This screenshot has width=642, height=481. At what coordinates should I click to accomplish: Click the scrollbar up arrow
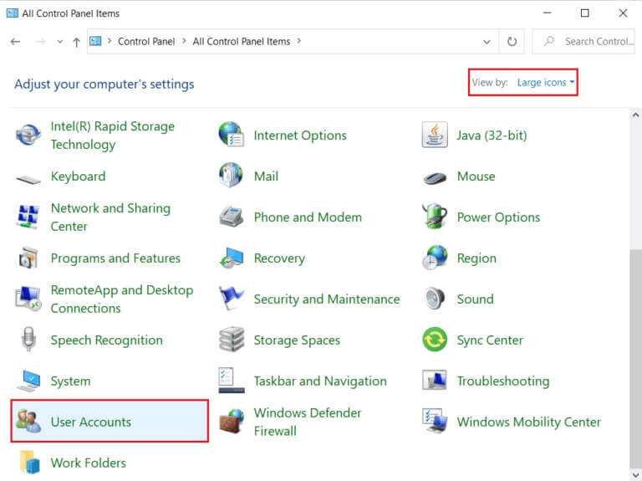635,115
